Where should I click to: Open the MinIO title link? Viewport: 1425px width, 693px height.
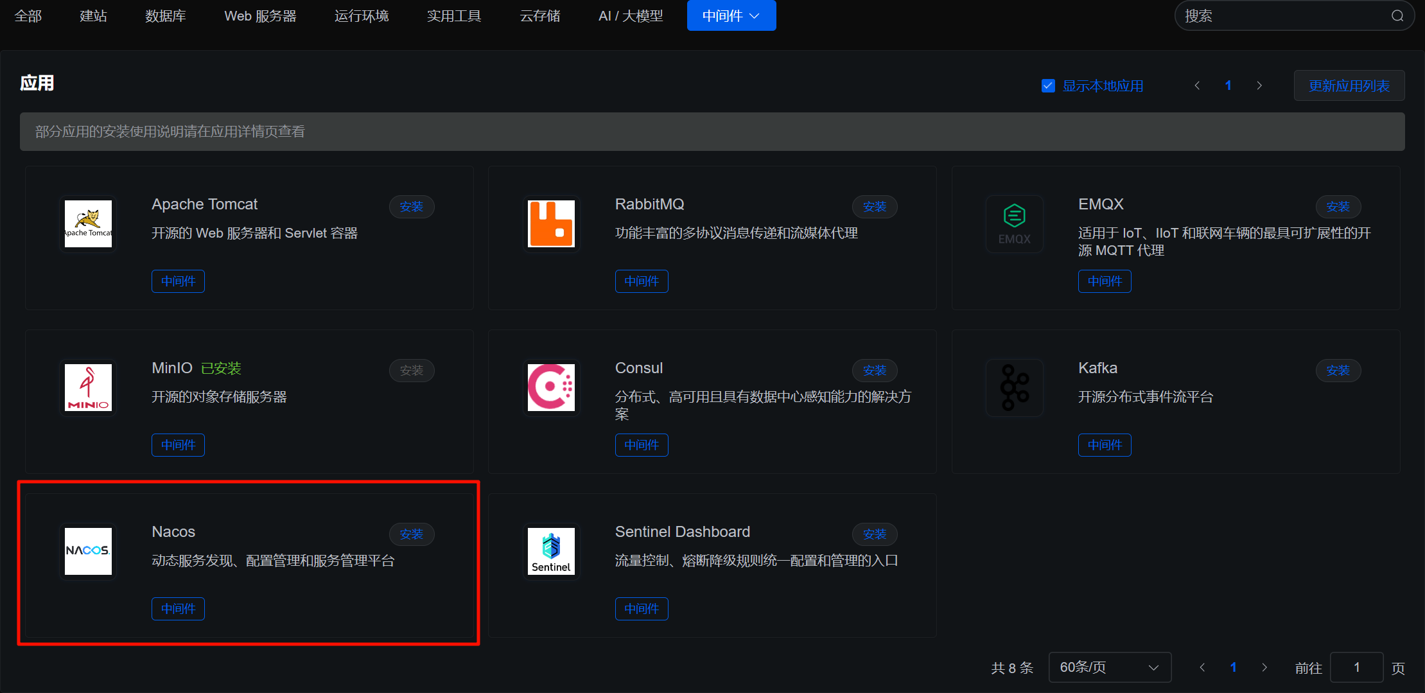[x=172, y=368]
